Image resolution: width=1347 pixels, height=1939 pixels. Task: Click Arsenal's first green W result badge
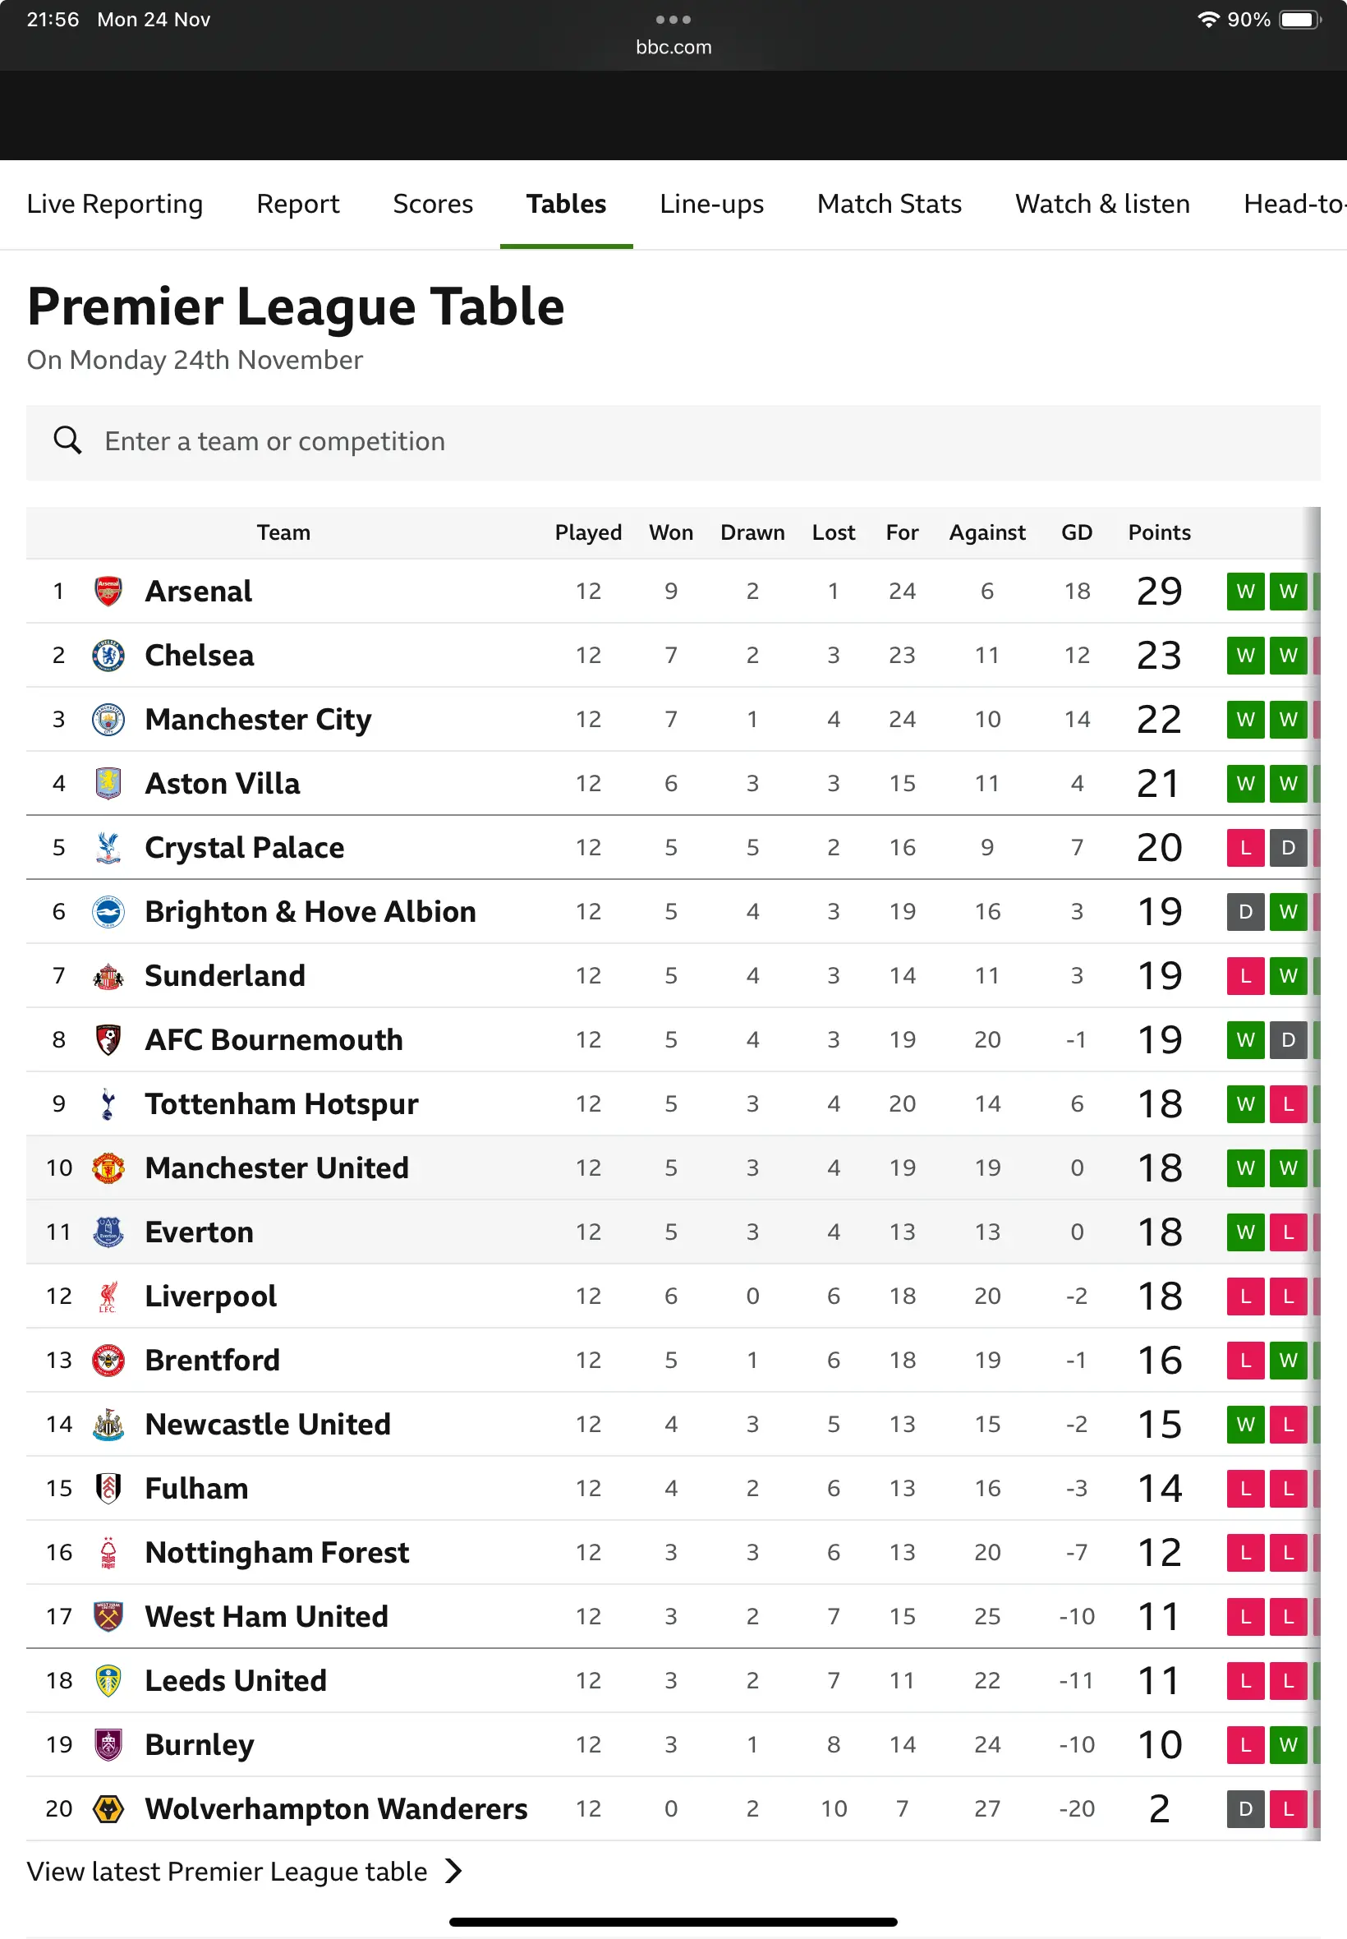coord(1245,591)
